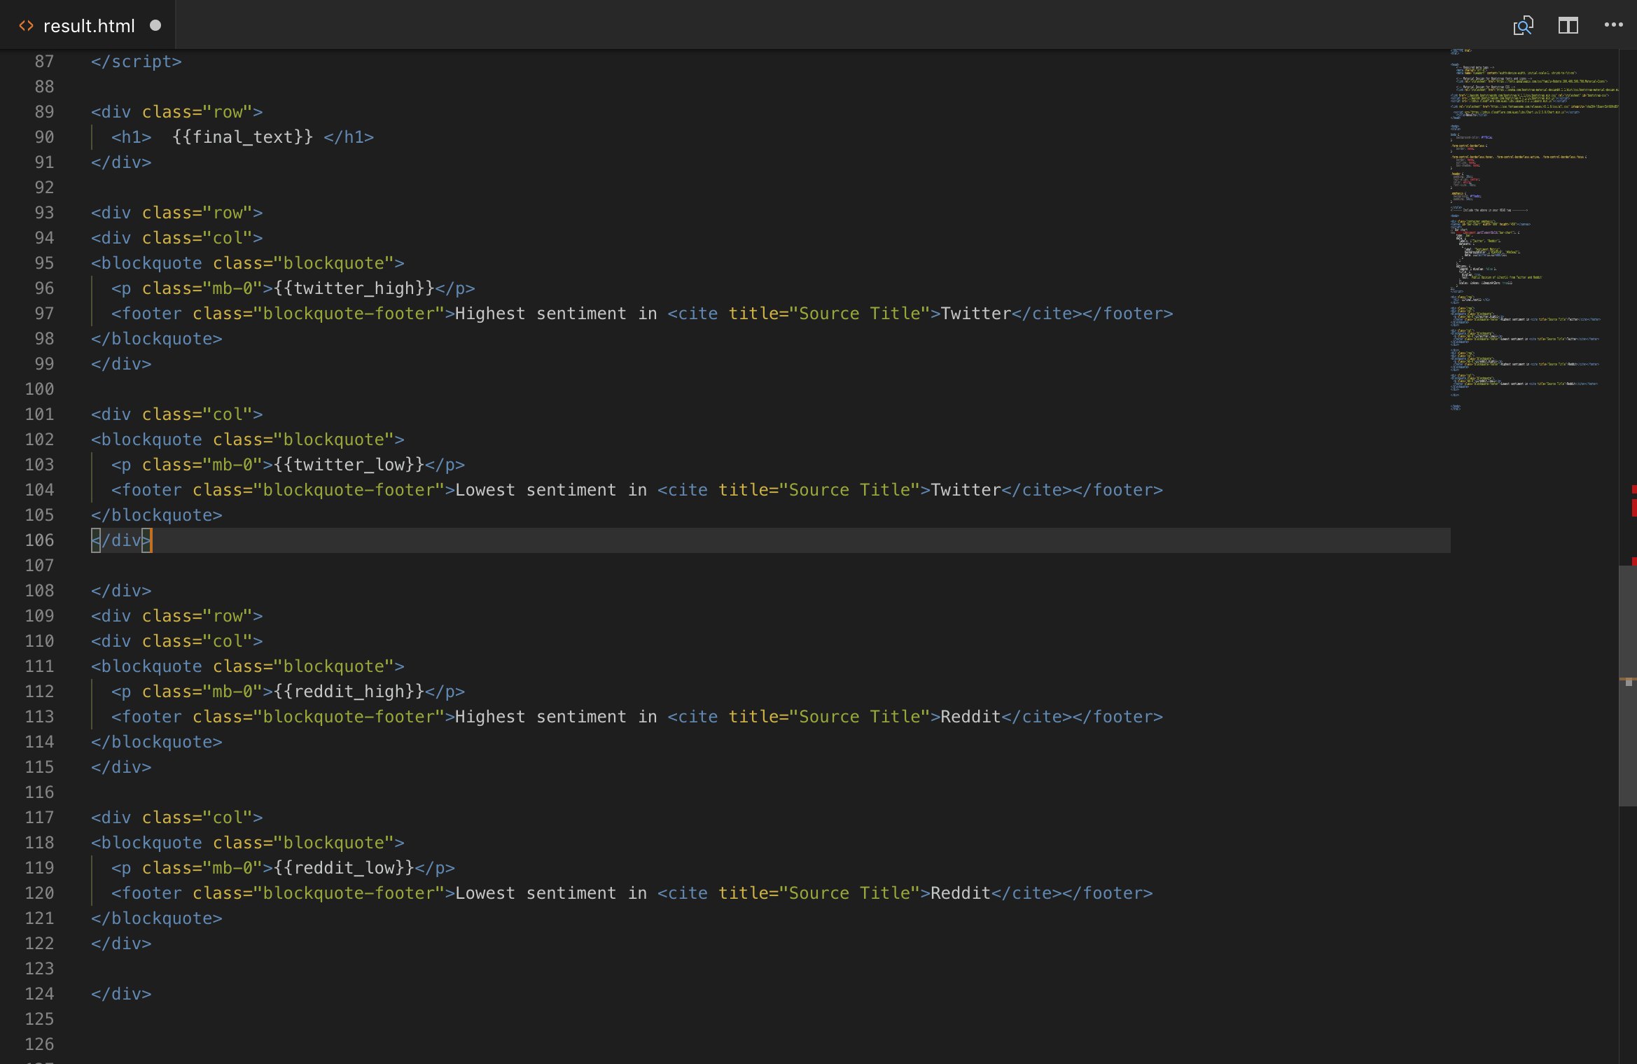This screenshot has width=1637, height=1064.
Task: Split the editor to the right
Action: 1568,26
